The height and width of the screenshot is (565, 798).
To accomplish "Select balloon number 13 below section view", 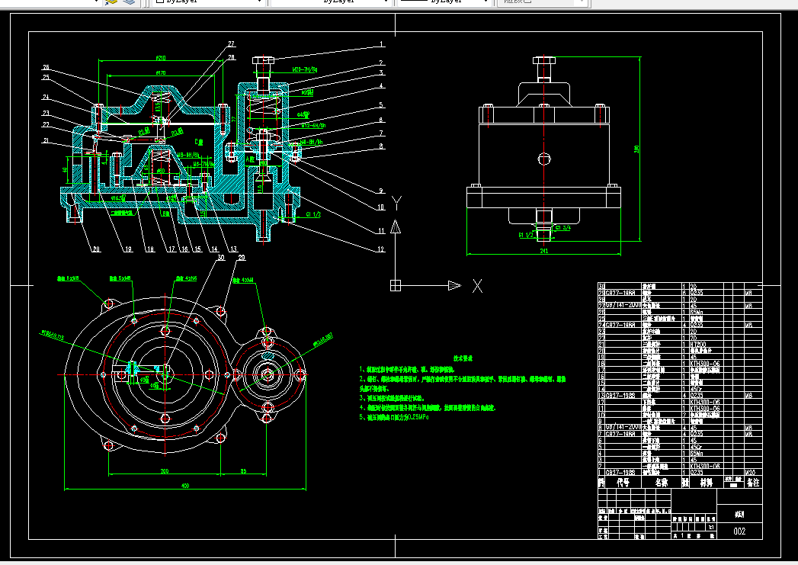I will pyautogui.click(x=233, y=249).
